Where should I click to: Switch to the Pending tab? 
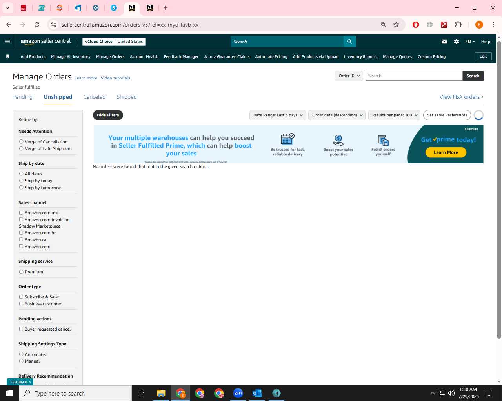click(x=22, y=97)
